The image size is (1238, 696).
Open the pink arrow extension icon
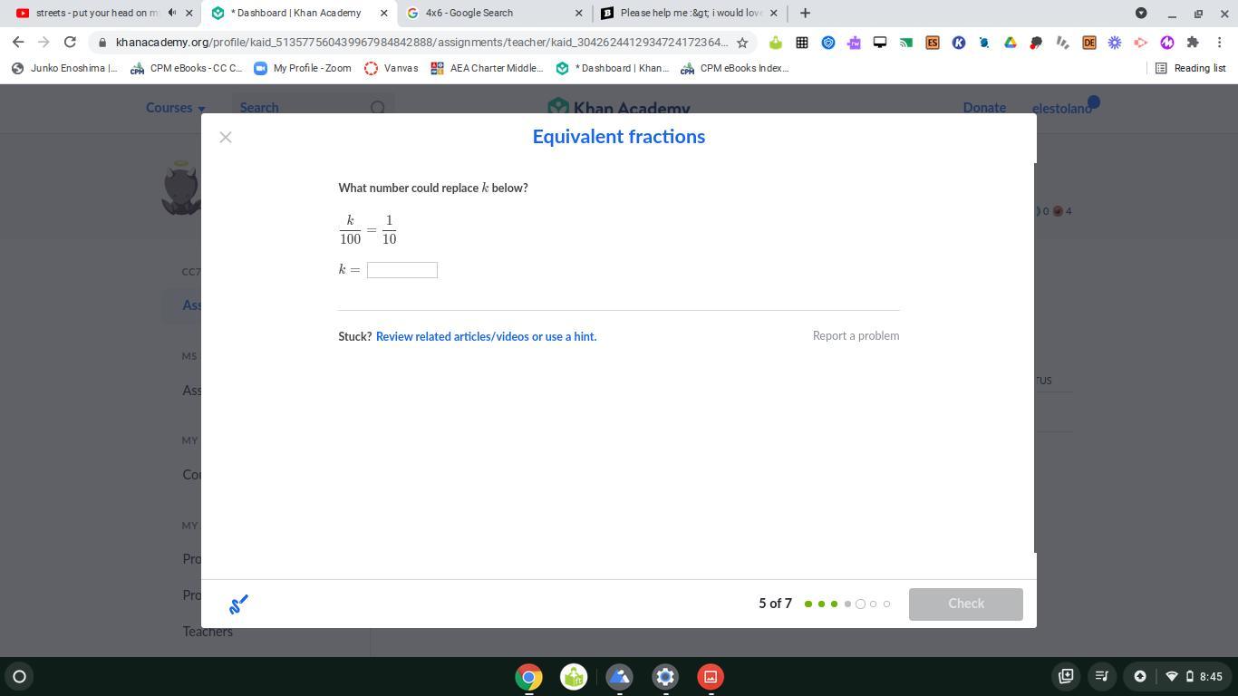pyautogui.click(x=1141, y=43)
